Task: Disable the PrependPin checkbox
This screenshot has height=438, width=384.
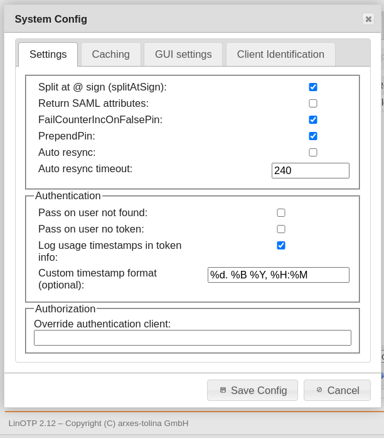Action: tap(313, 136)
